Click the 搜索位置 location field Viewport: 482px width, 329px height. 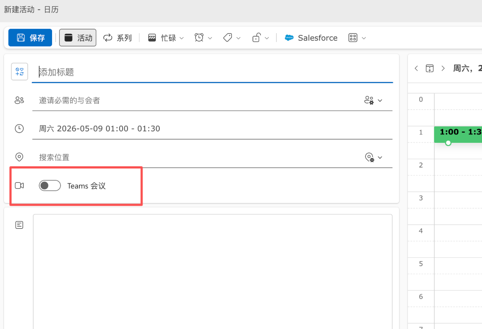click(x=197, y=157)
